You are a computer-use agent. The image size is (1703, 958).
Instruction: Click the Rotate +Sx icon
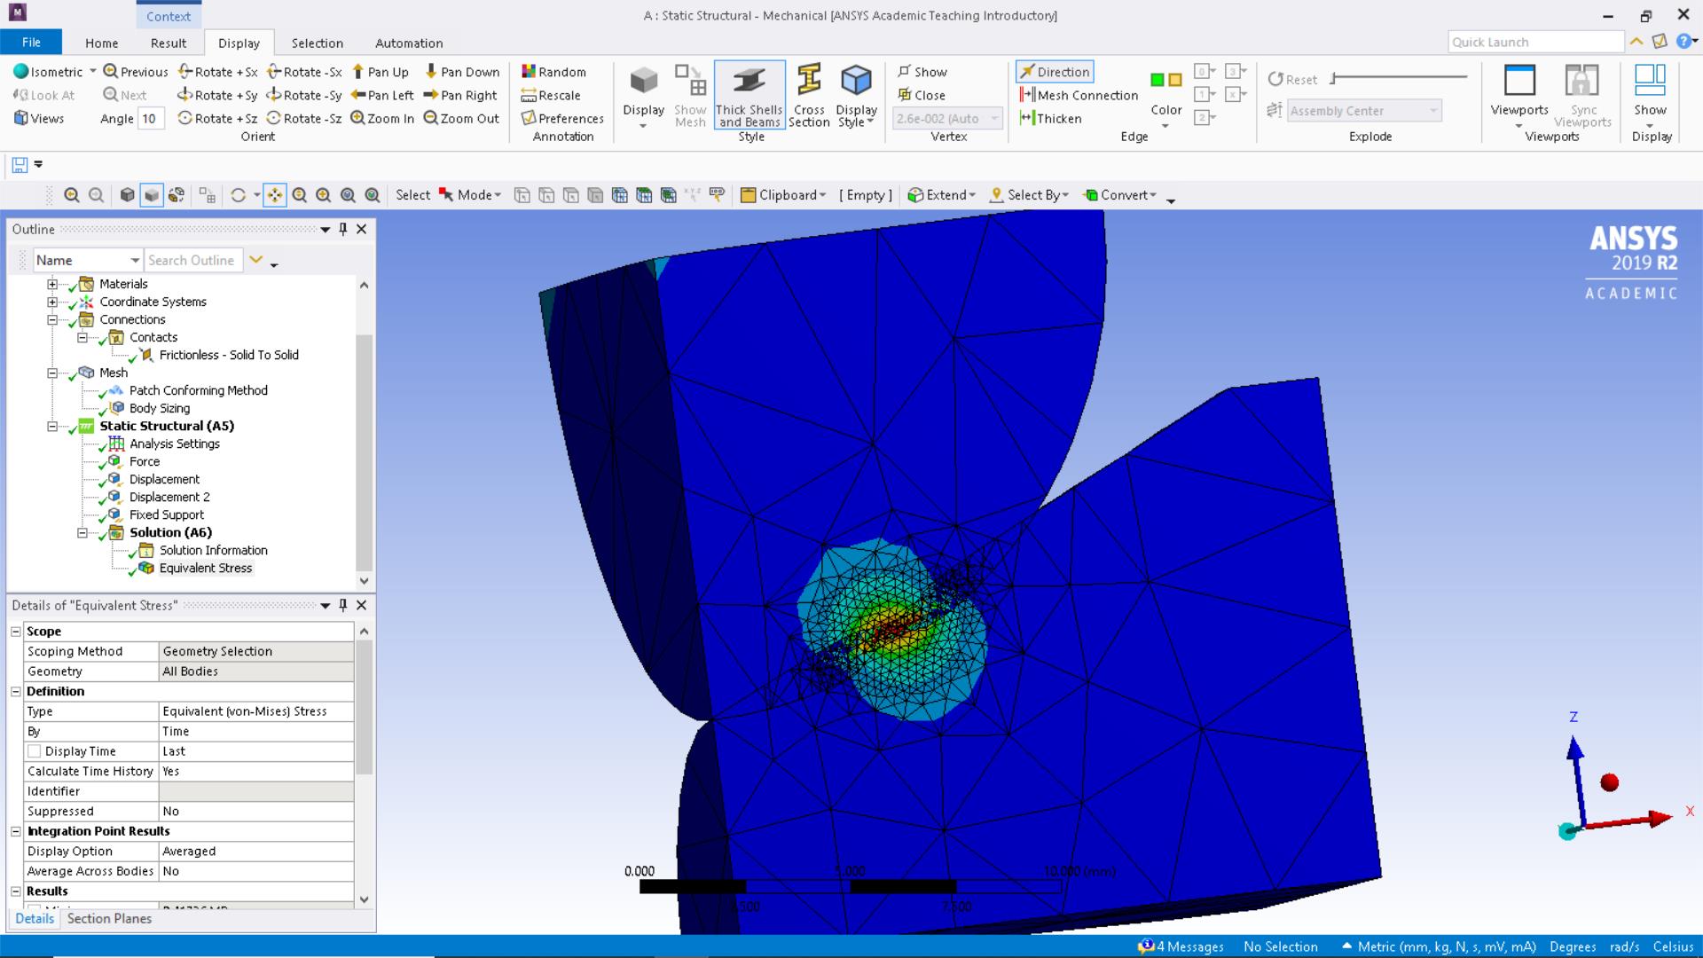[x=184, y=72]
